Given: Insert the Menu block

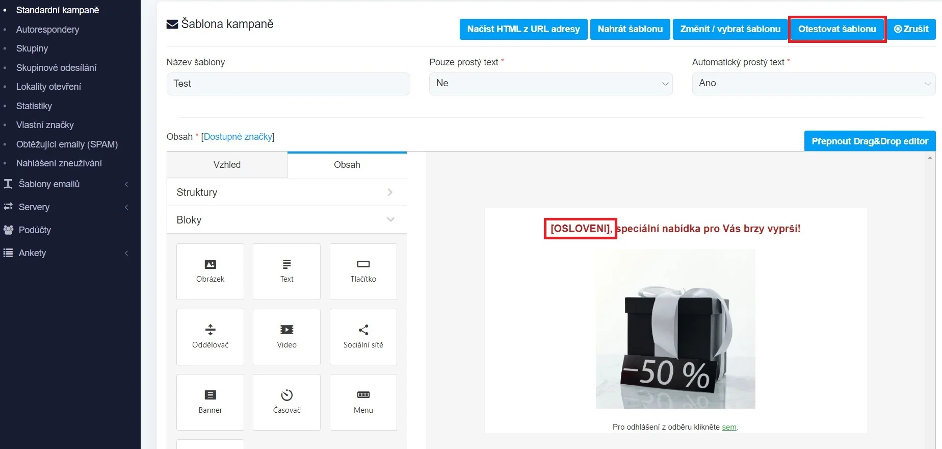Looking at the screenshot, I should pos(363,402).
